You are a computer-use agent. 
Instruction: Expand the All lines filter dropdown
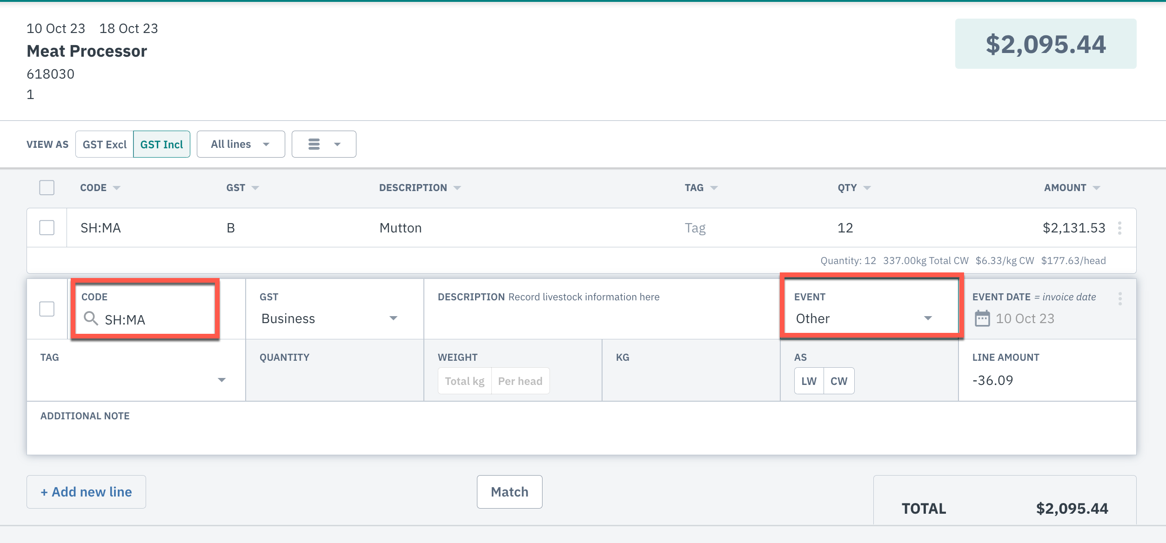(241, 145)
